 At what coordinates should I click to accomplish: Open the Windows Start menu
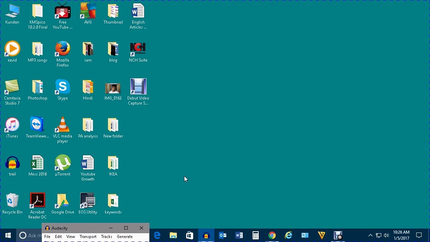pos(8,235)
